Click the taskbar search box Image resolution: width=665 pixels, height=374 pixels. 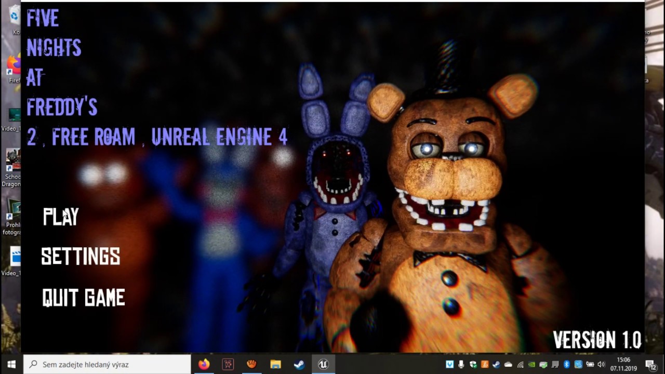(x=108, y=365)
